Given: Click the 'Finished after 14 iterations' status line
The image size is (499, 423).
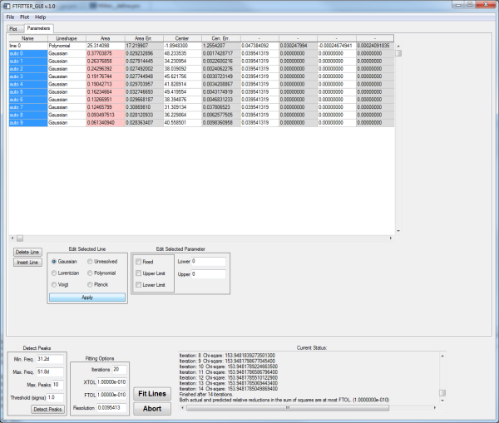Looking at the screenshot, I should [206, 395].
